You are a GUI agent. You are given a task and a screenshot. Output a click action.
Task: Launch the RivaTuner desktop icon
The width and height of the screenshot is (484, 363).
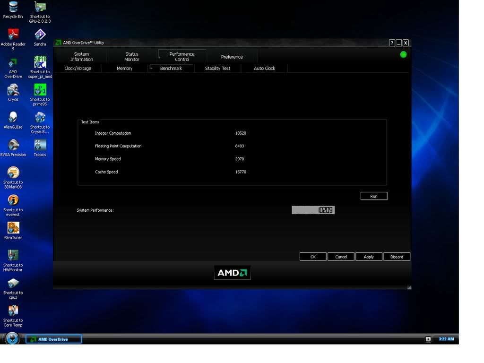pos(13,231)
